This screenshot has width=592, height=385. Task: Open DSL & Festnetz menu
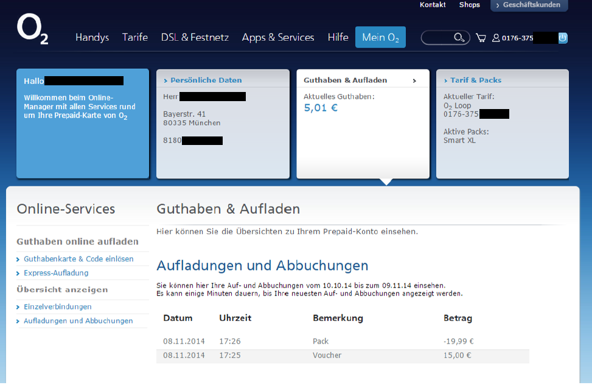pos(195,37)
